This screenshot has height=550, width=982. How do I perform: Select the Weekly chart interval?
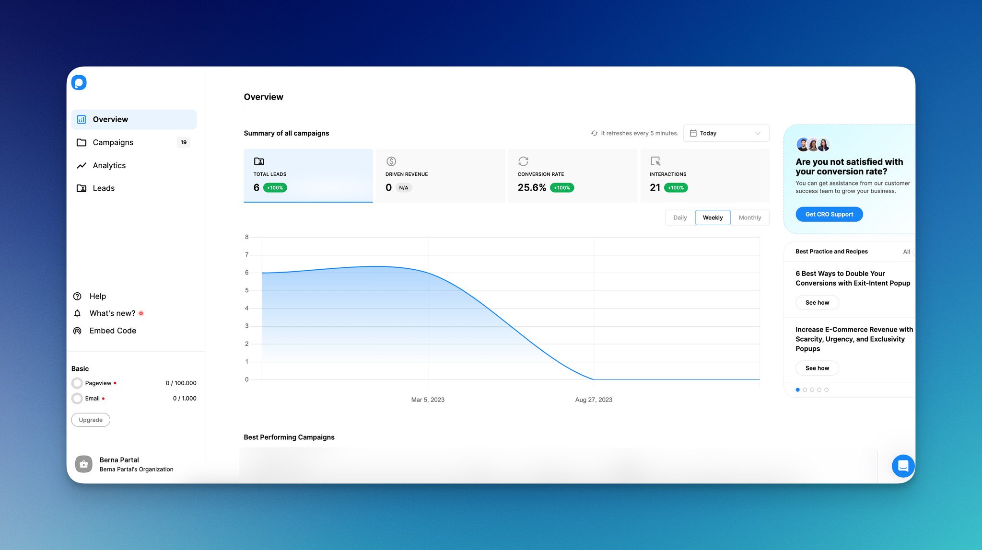click(x=713, y=218)
